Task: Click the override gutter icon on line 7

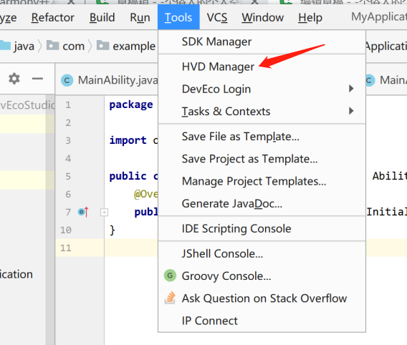Action: pyautogui.click(x=83, y=212)
